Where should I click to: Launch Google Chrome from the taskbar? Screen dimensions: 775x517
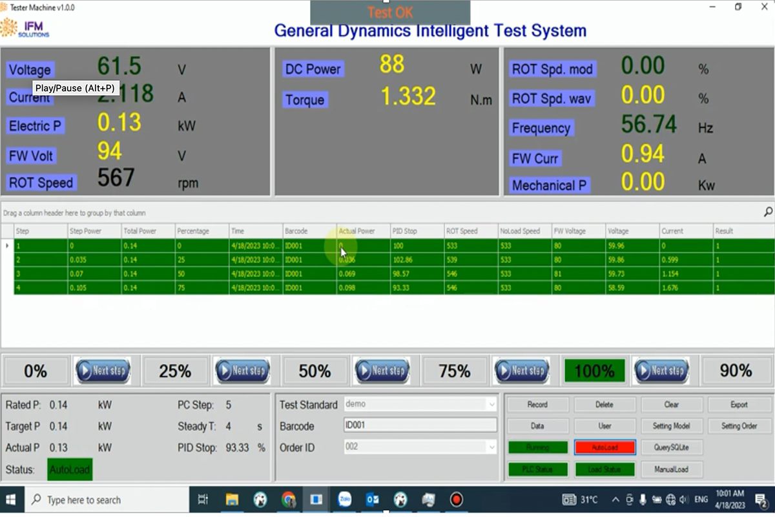(288, 500)
